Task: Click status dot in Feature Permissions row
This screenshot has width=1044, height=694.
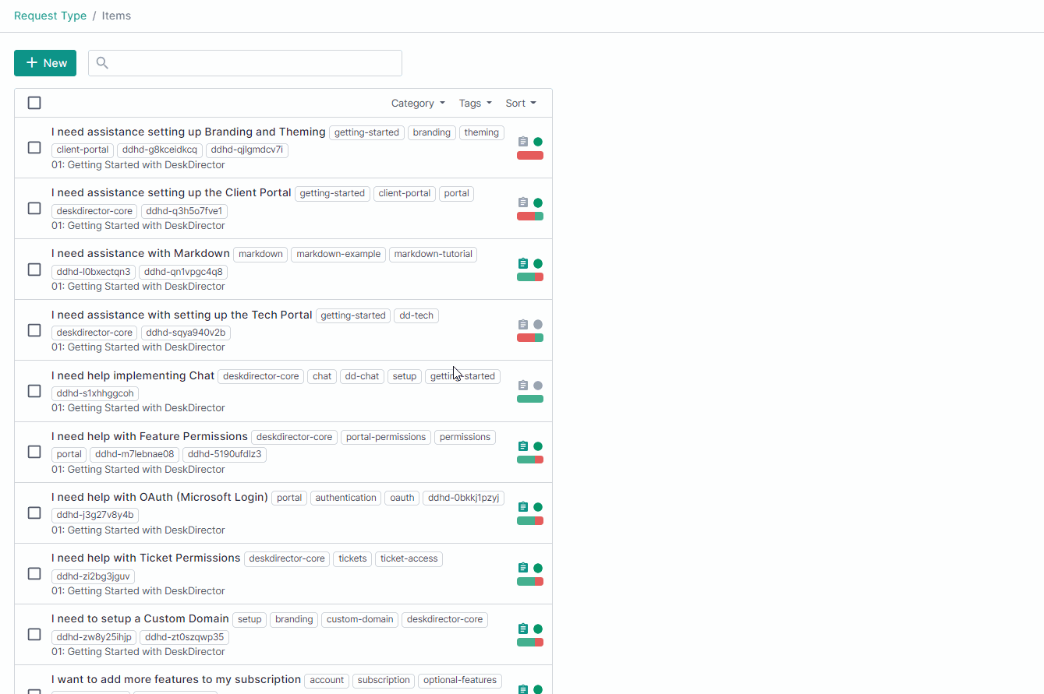Action: click(x=538, y=446)
